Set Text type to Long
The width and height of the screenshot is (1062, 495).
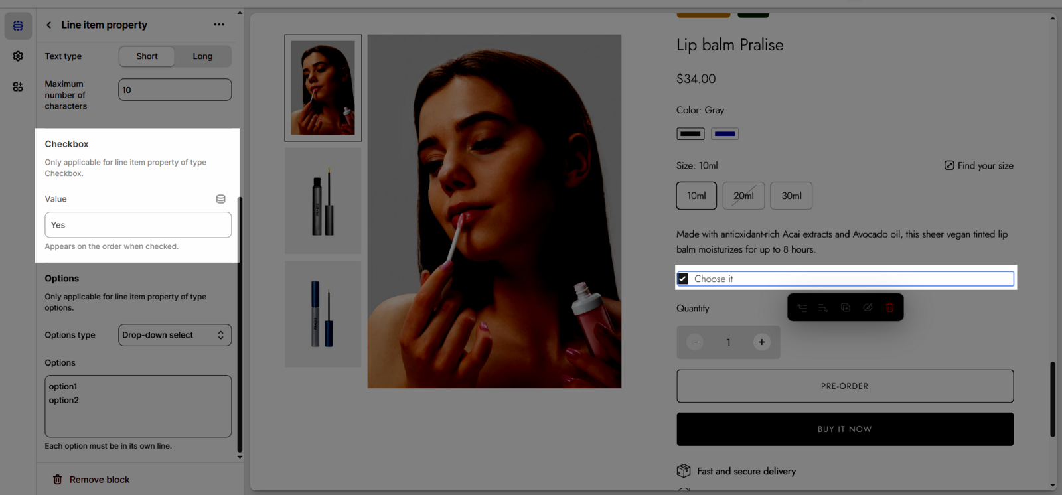pos(202,56)
